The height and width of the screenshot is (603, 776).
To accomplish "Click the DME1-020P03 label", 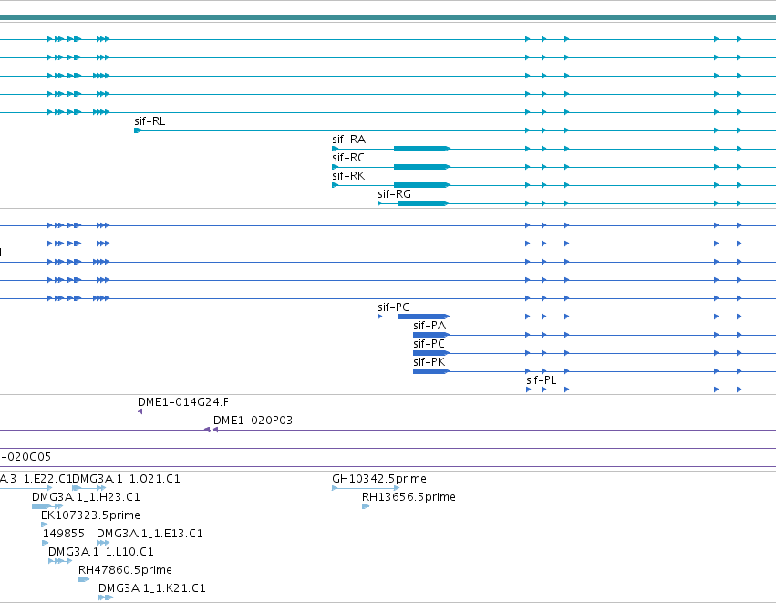I will (x=253, y=421).
